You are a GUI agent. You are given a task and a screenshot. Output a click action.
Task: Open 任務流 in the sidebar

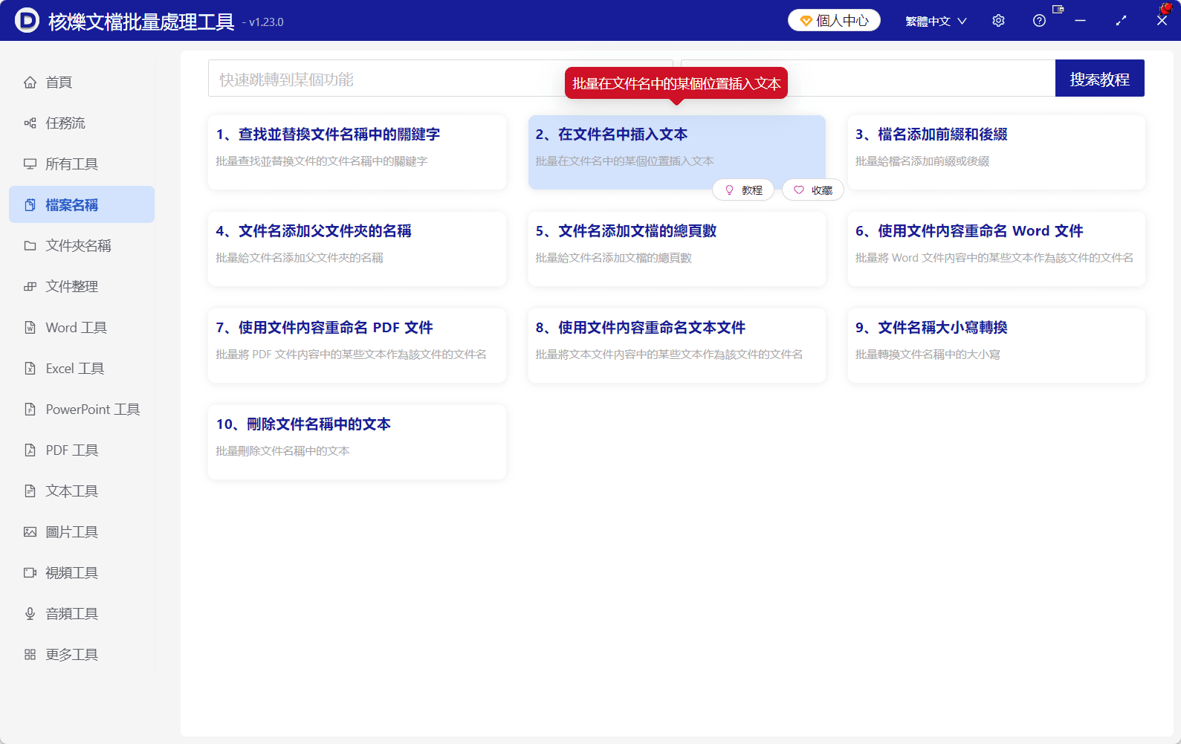82,123
